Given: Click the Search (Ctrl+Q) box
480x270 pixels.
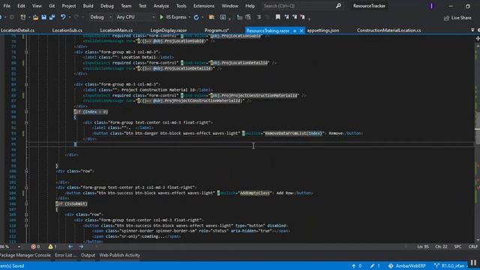Looking at the screenshot, I should [301, 6].
